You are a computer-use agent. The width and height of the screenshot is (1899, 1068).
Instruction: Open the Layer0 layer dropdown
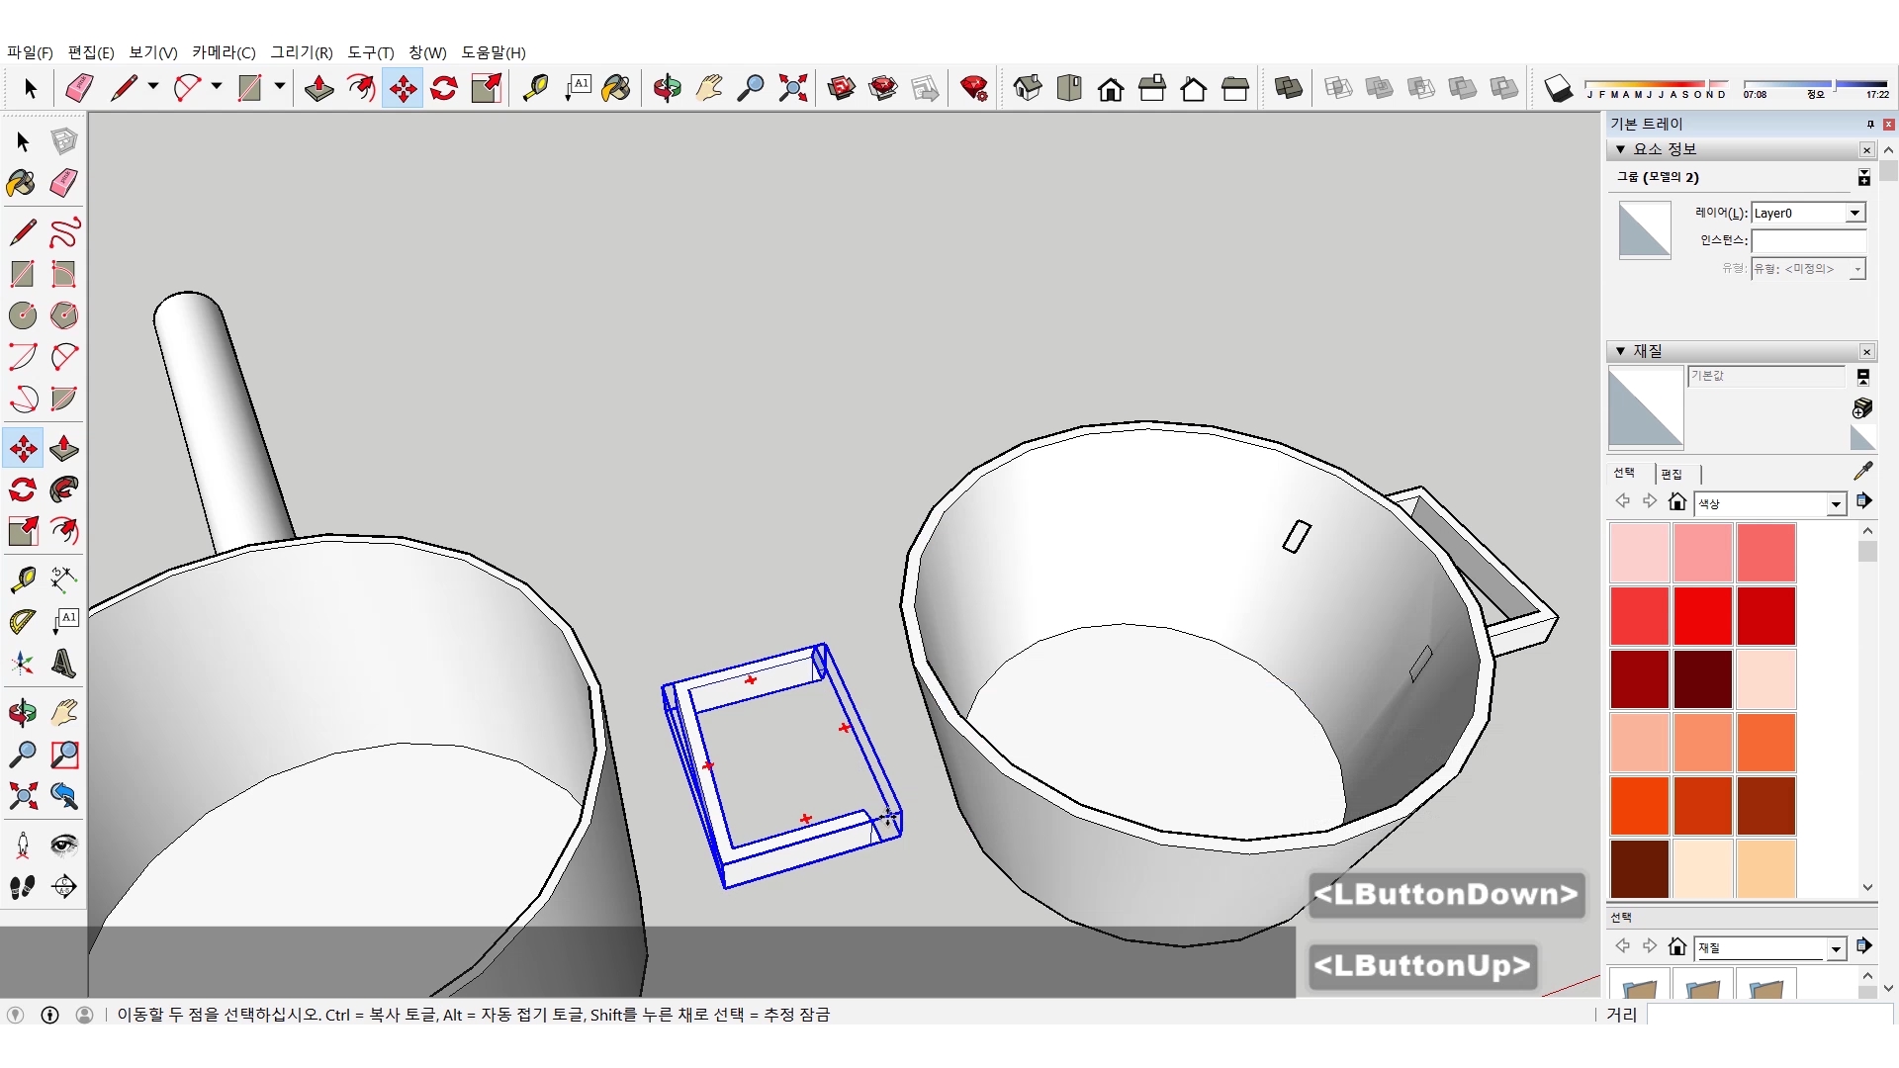pyautogui.click(x=1854, y=213)
